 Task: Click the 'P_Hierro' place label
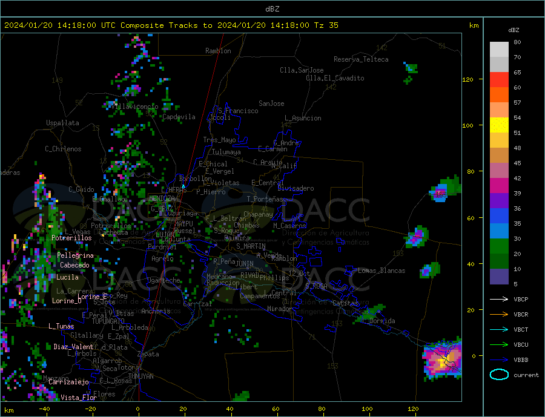pos(211,192)
